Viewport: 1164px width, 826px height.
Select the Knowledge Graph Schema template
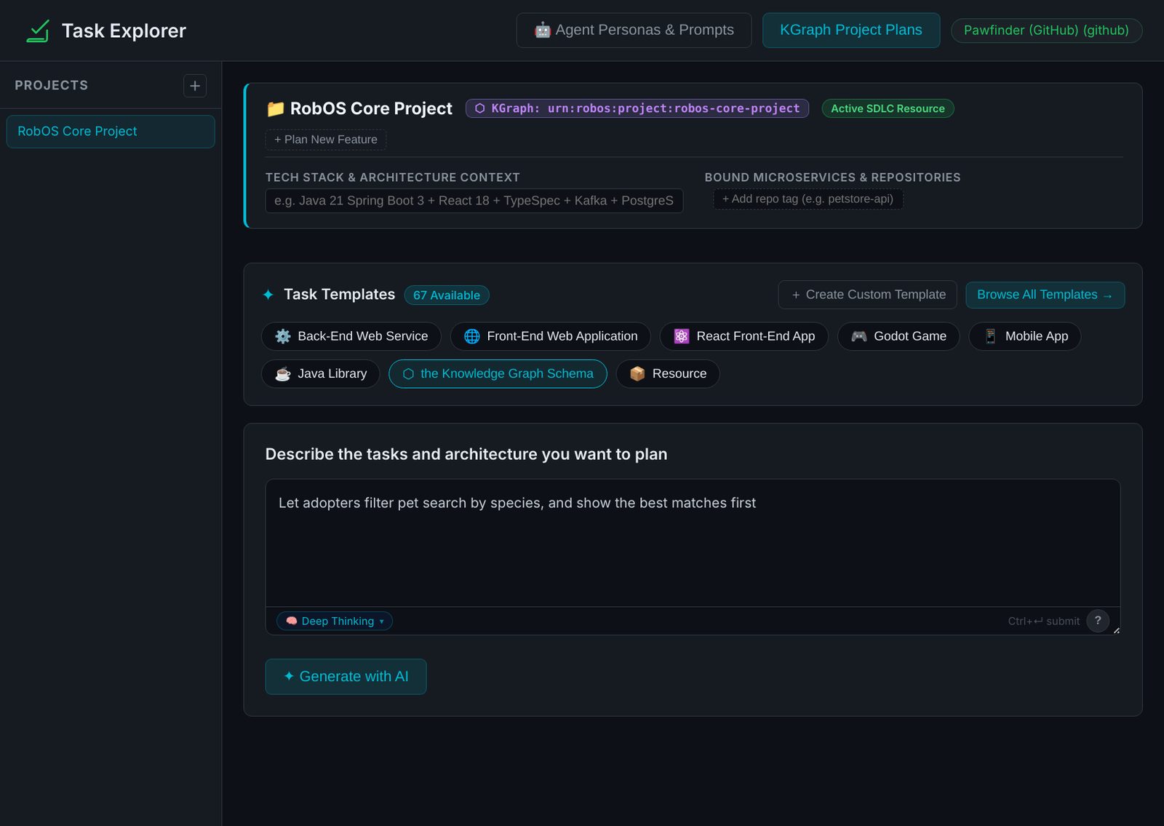click(498, 374)
